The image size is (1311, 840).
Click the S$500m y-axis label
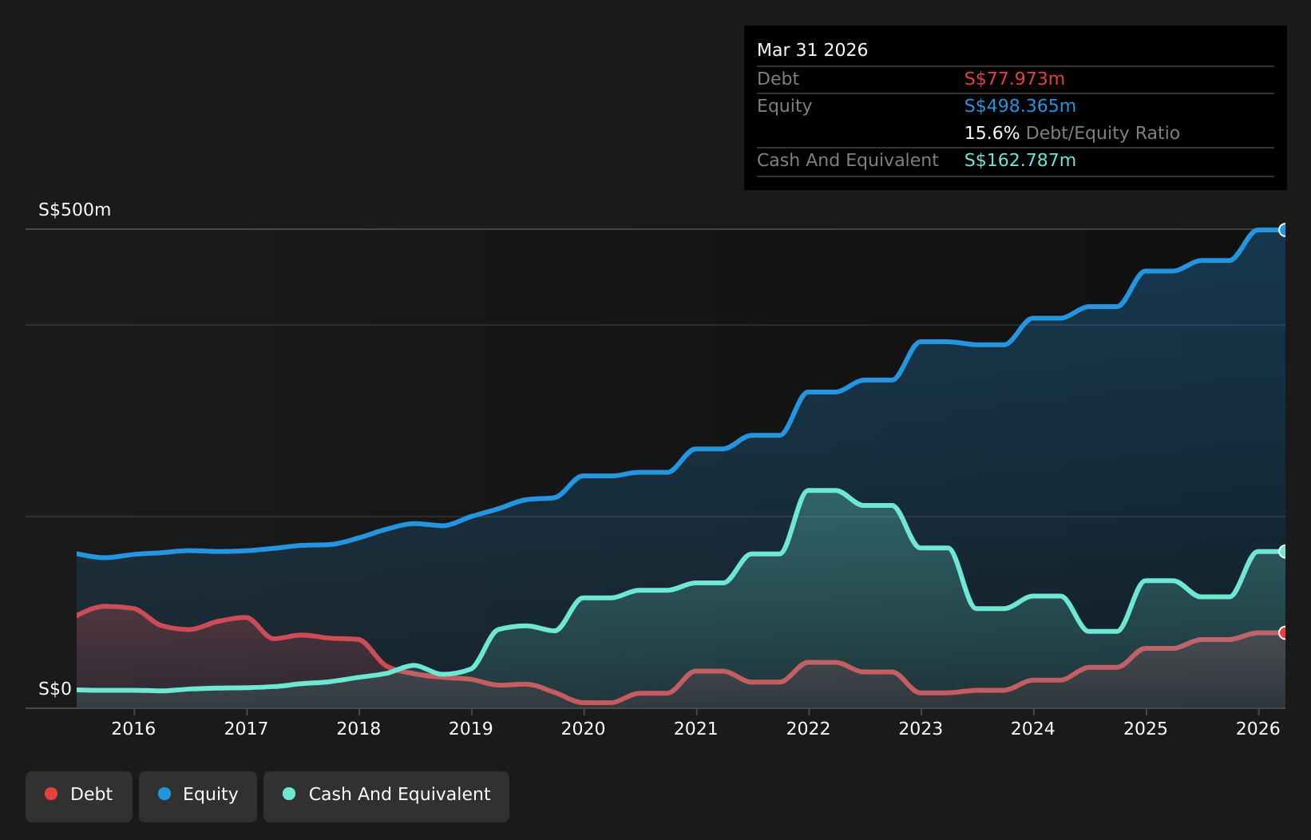click(75, 210)
